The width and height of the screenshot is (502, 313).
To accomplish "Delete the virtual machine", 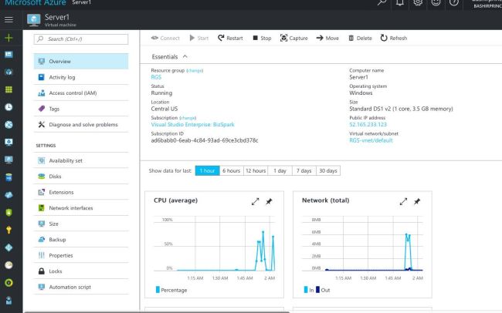I will click(360, 38).
